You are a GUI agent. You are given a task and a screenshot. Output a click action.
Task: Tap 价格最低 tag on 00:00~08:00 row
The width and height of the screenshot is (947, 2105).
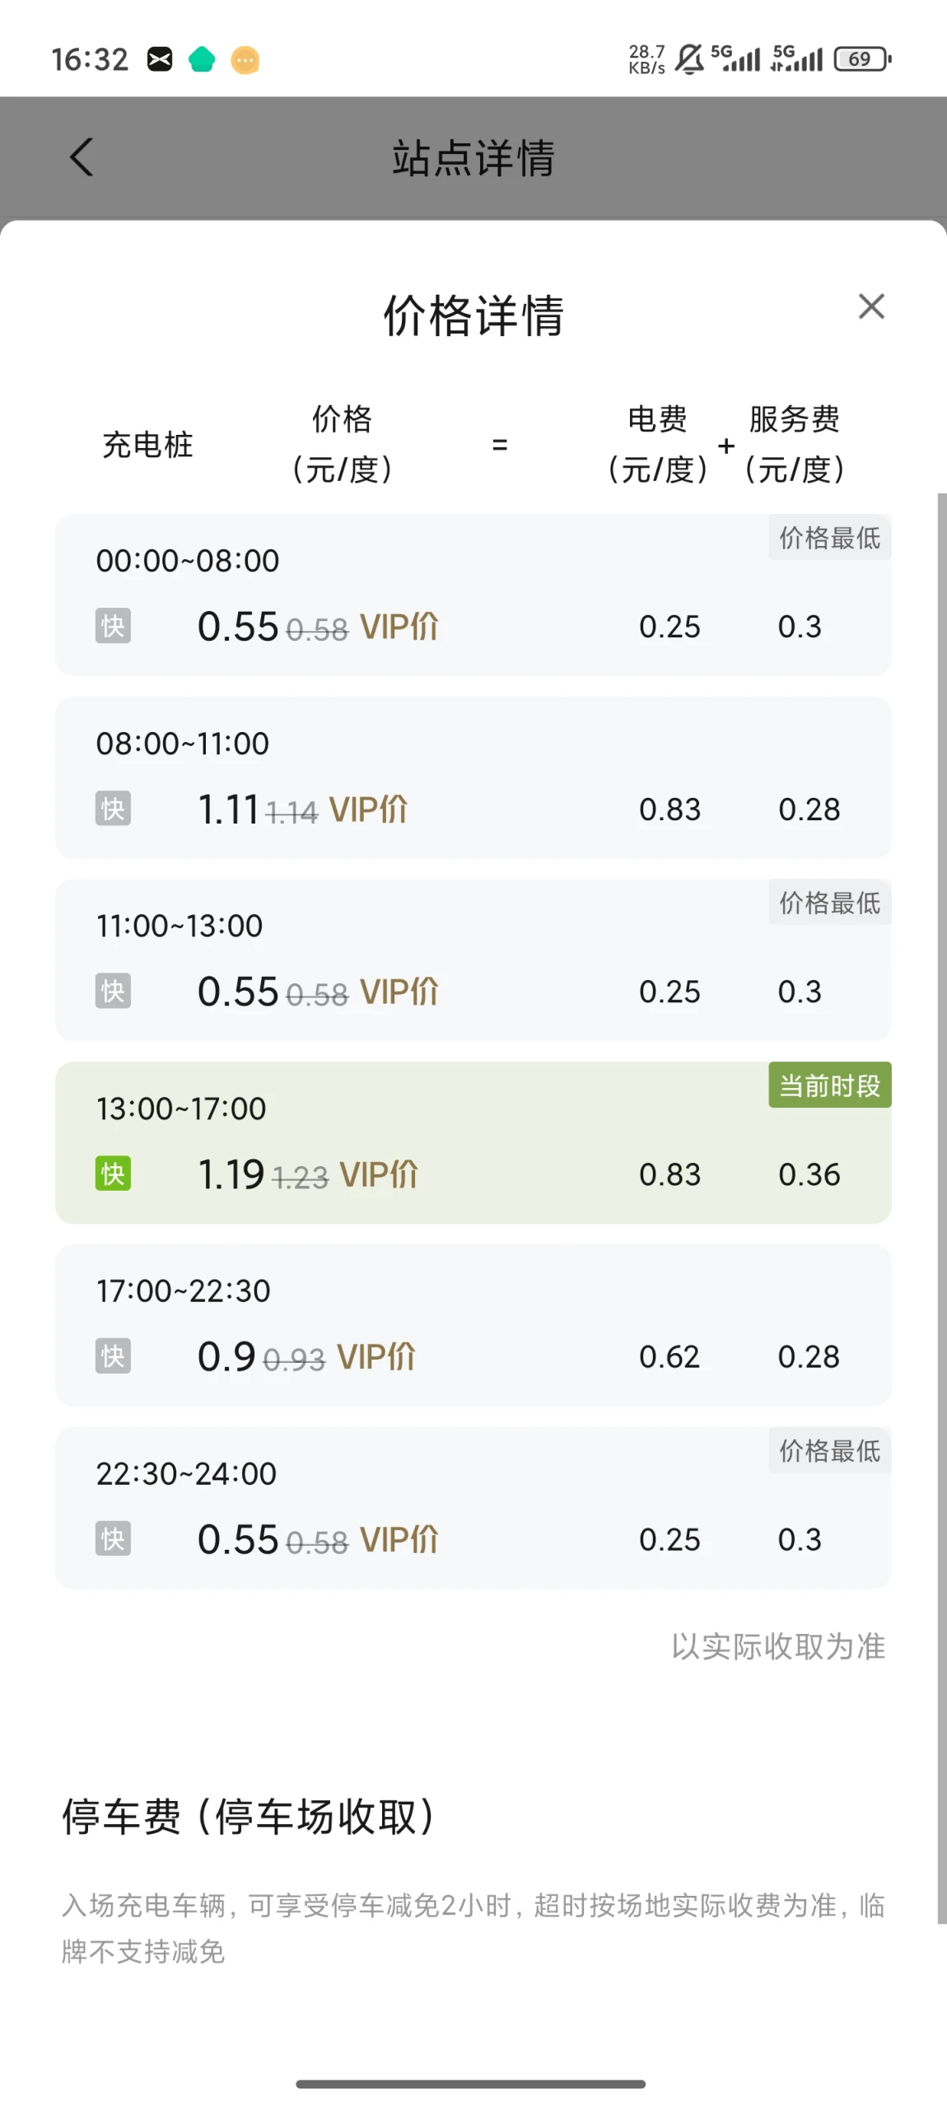[829, 538]
